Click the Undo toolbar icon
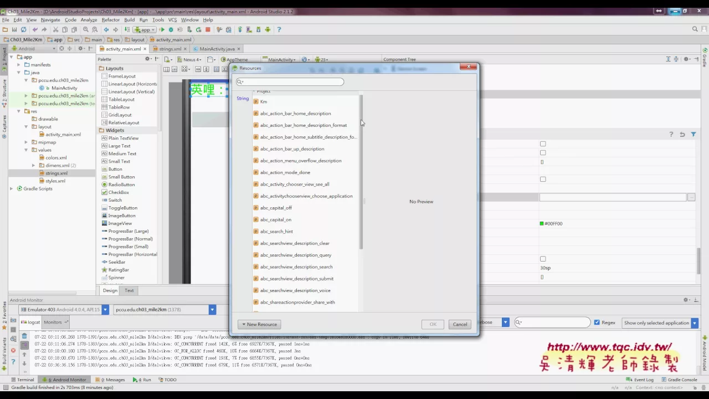The width and height of the screenshot is (709, 399). pos(35,29)
